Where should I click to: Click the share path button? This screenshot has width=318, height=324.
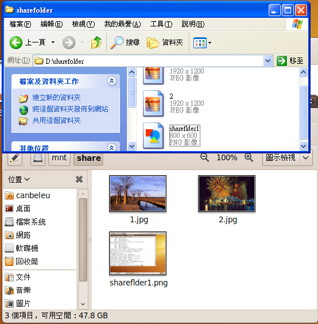tap(88, 158)
